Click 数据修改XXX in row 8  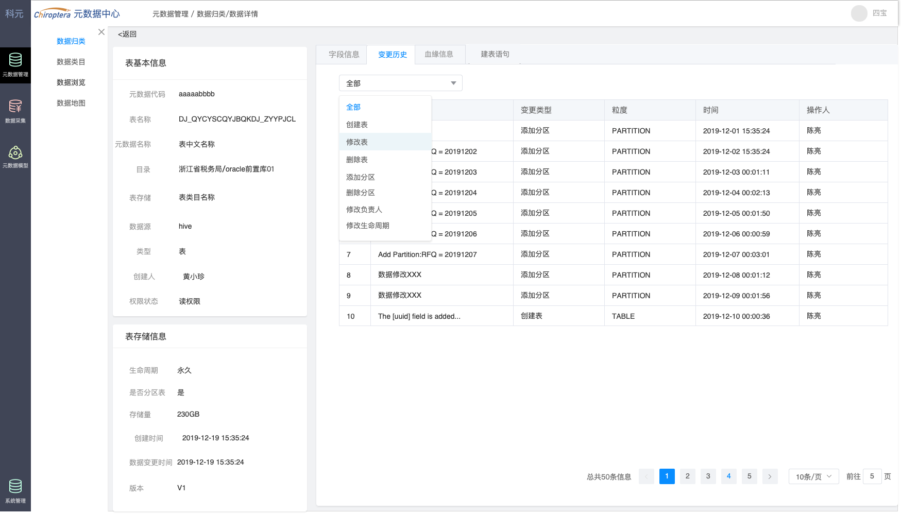[400, 275]
